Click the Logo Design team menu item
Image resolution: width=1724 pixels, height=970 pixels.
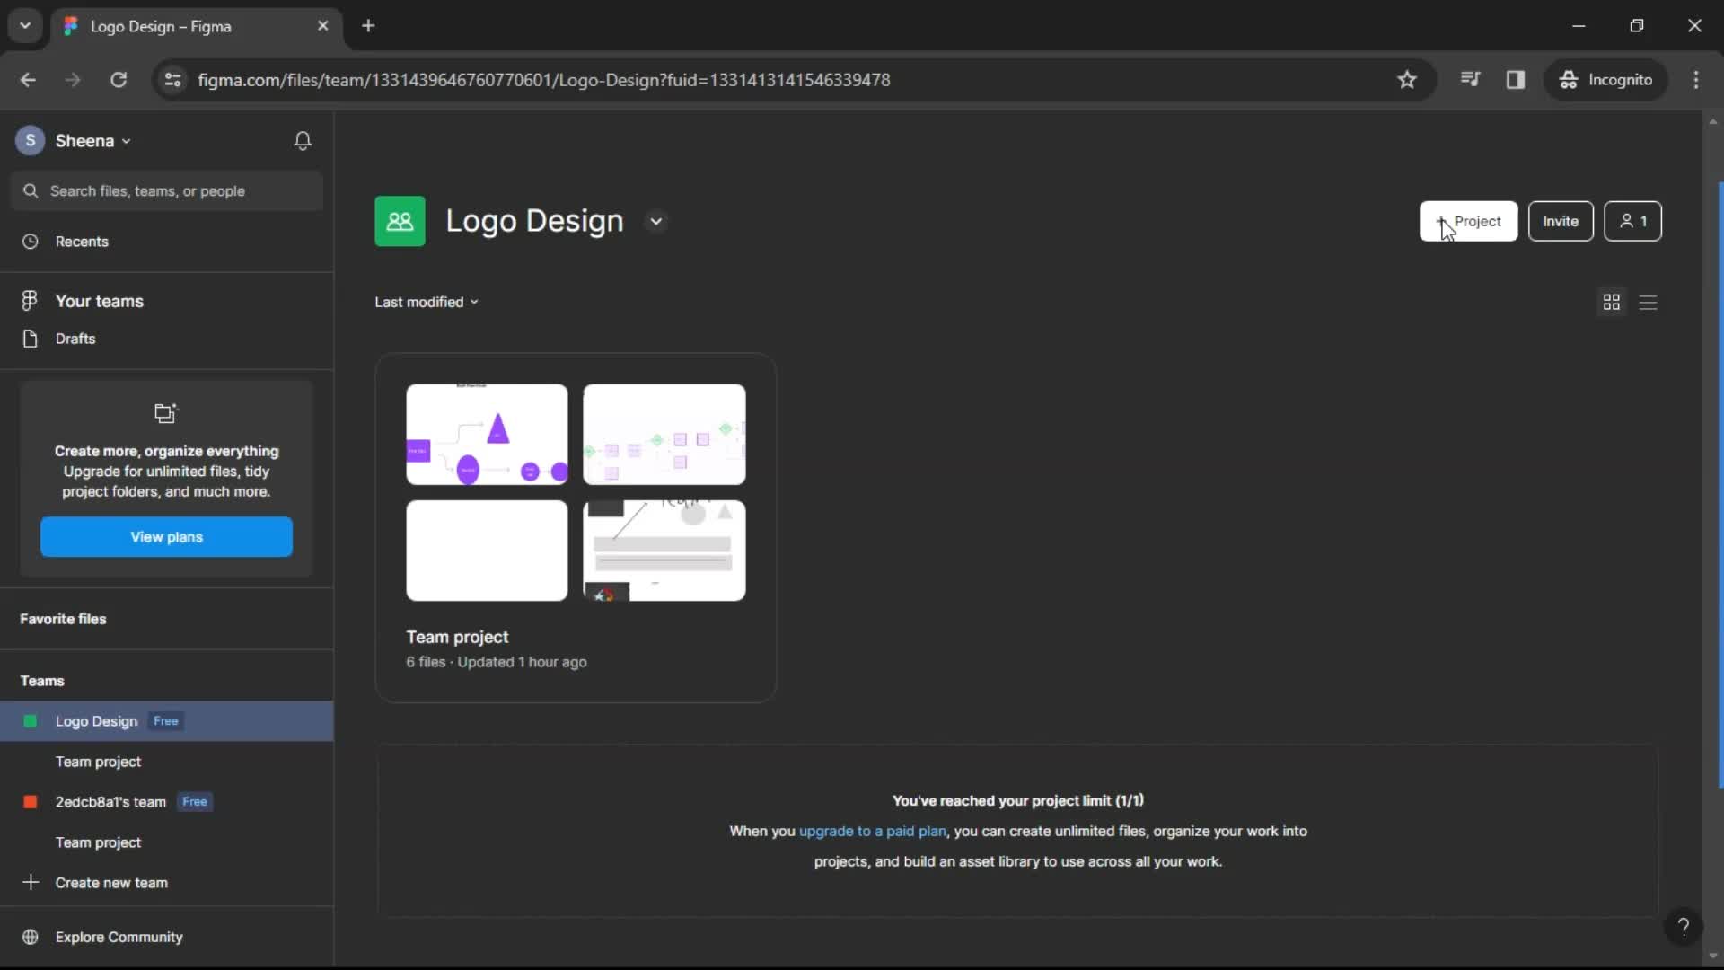tap(97, 720)
